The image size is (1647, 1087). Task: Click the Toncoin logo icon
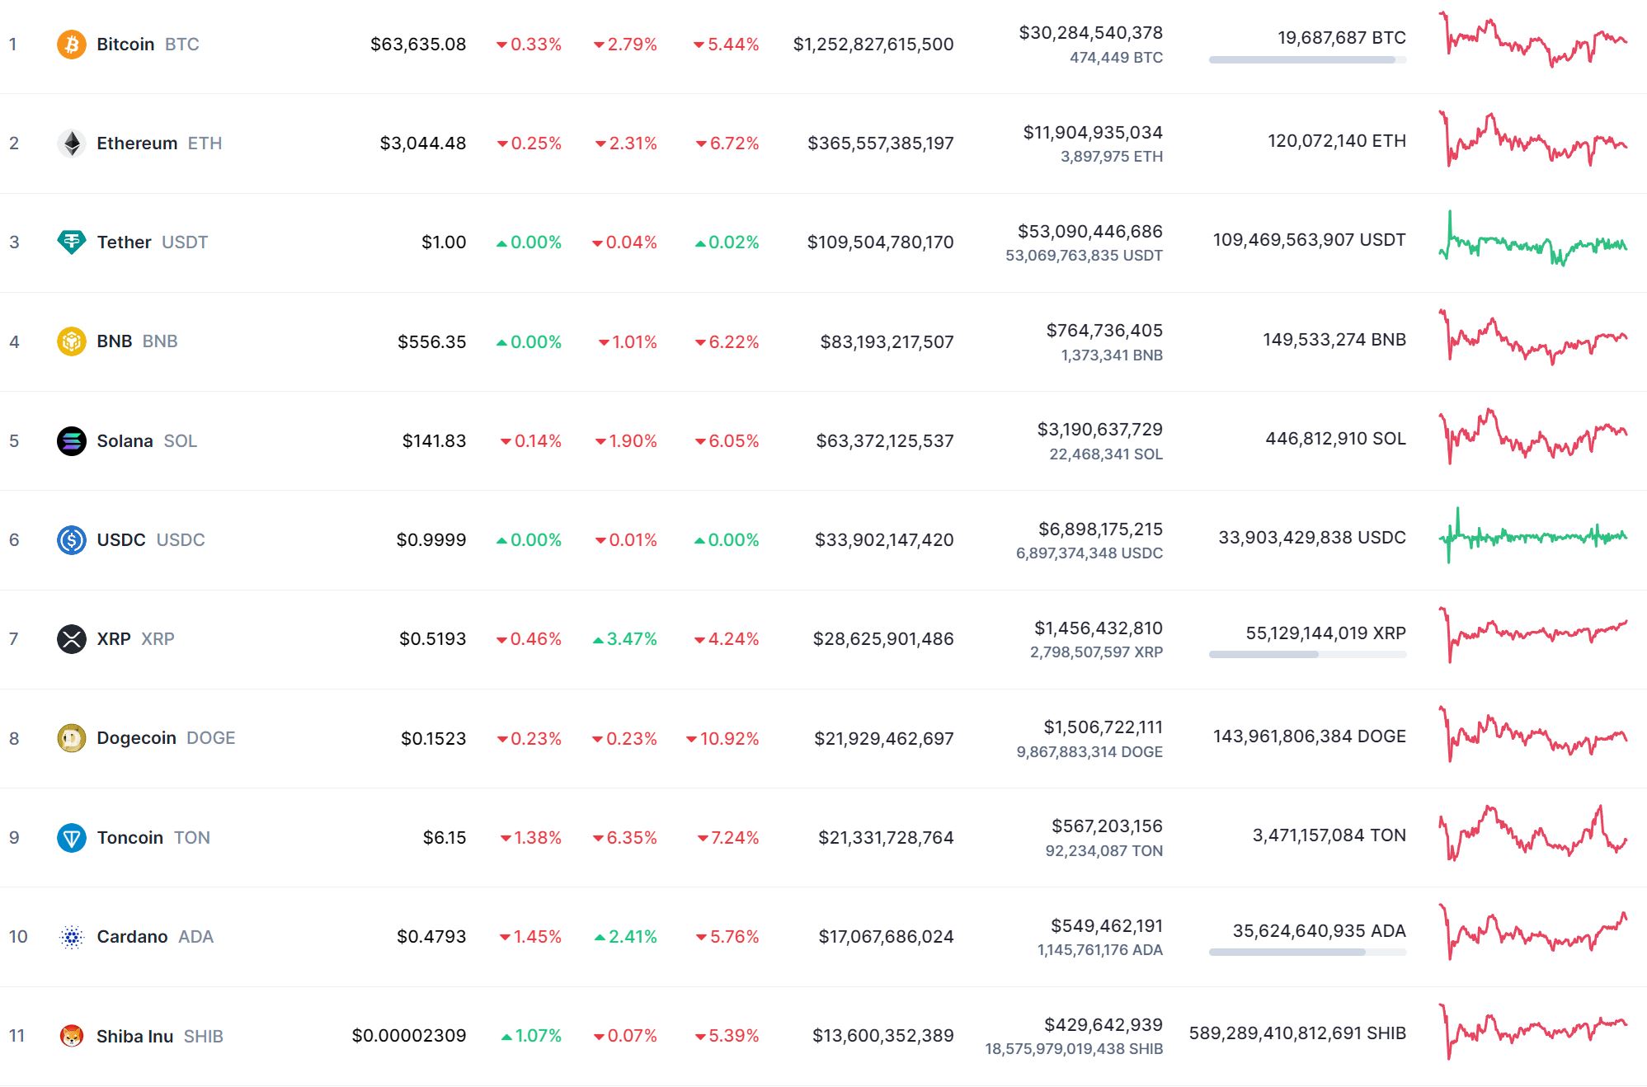tap(72, 838)
